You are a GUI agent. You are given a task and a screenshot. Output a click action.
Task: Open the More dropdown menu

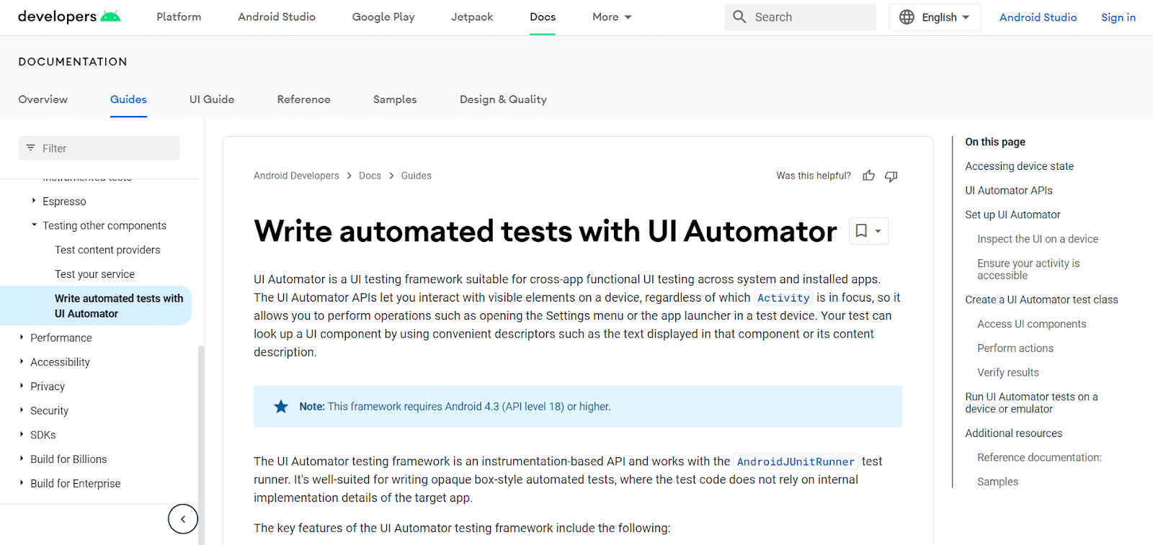point(612,17)
